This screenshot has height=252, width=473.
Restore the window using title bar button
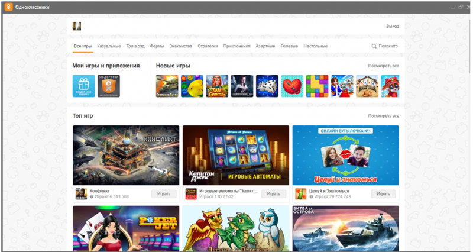[x=461, y=7]
